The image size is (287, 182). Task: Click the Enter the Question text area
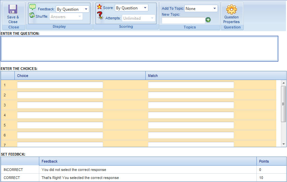tap(140, 49)
